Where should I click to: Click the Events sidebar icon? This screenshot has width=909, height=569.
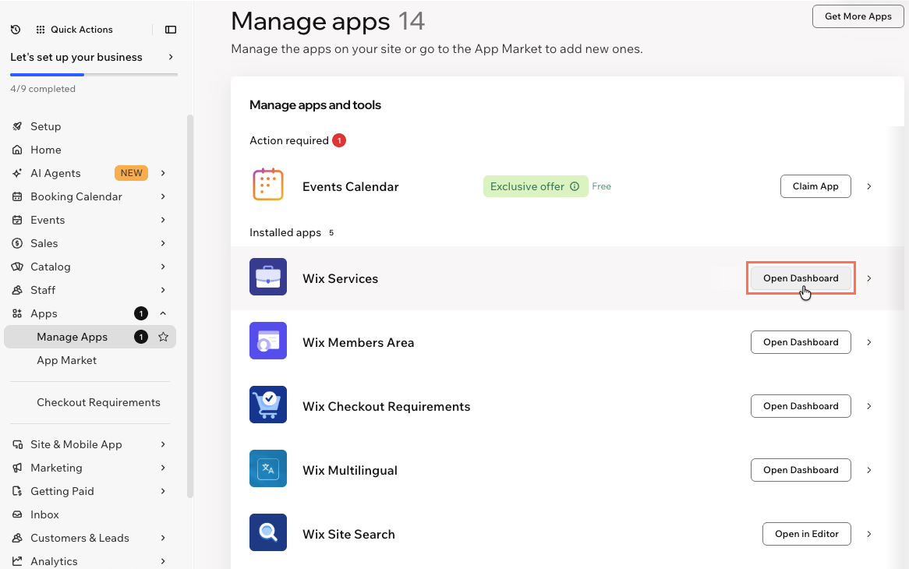point(17,220)
